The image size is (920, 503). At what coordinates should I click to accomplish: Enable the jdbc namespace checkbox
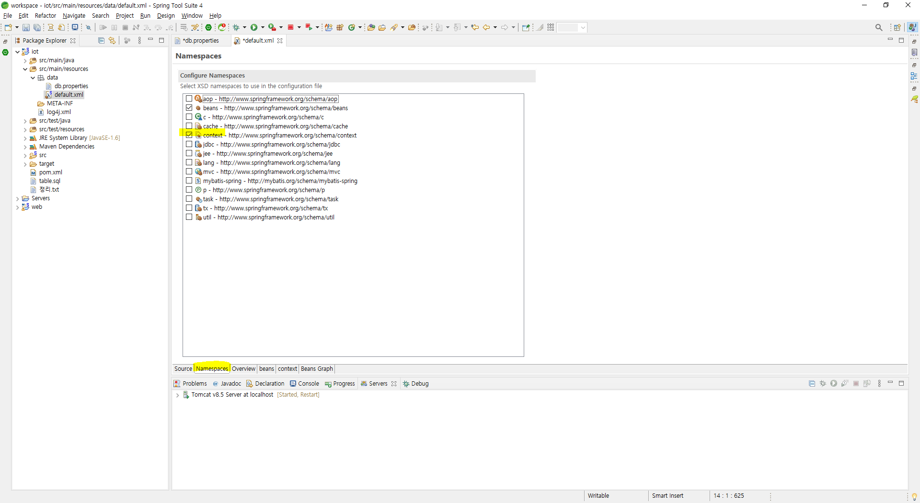189,144
